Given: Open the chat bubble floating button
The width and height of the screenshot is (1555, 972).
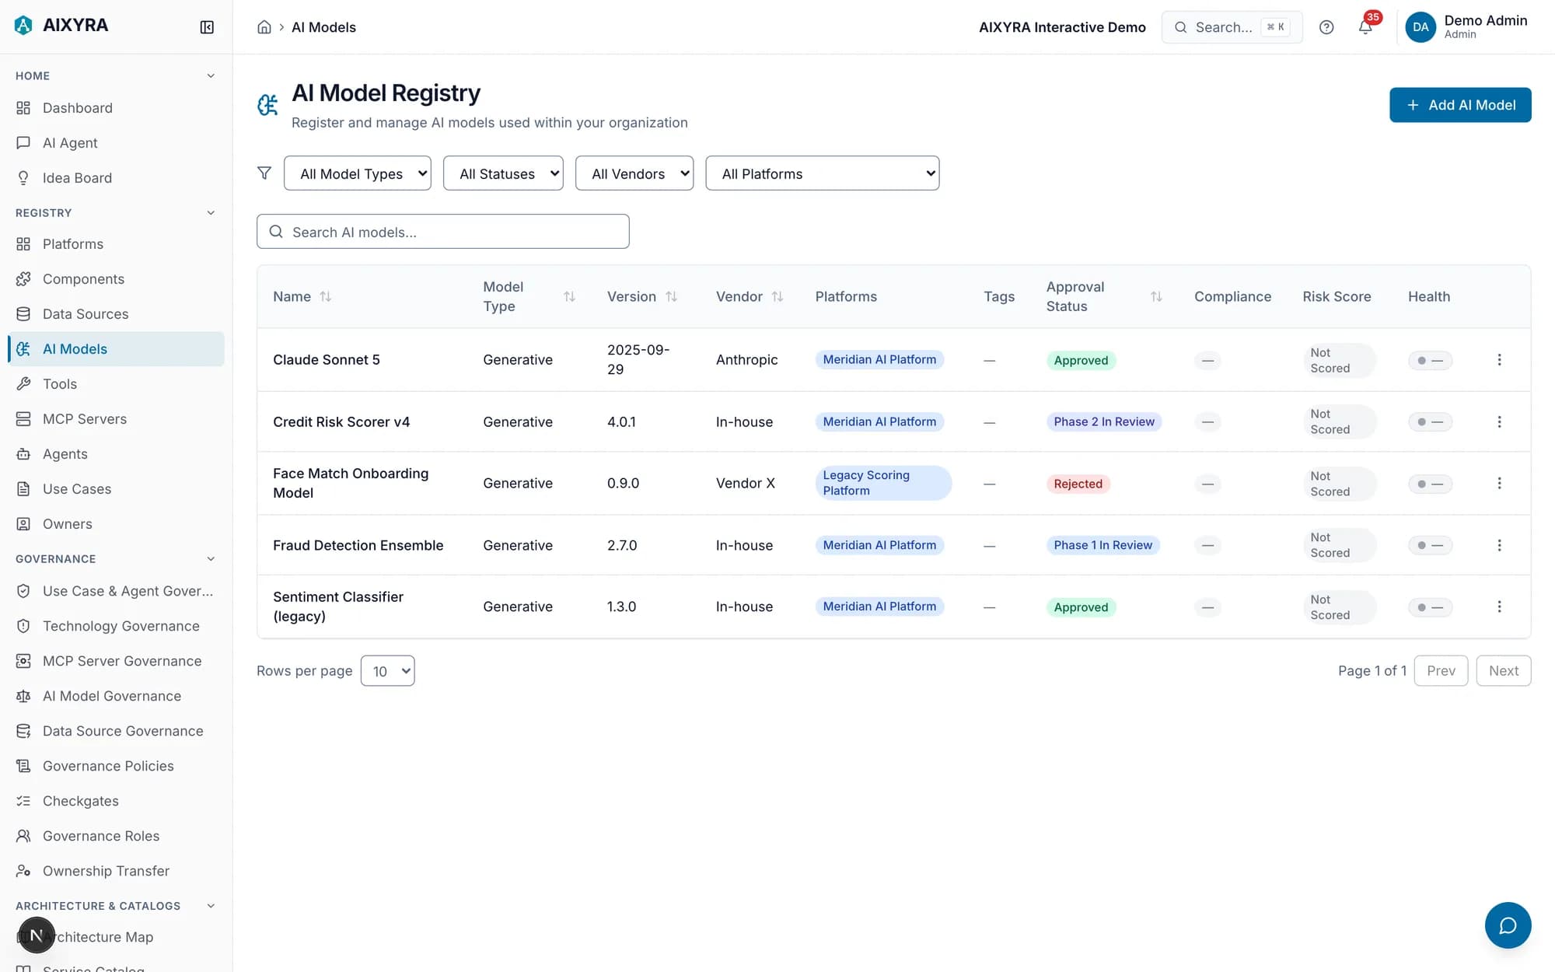Looking at the screenshot, I should click(1508, 925).
